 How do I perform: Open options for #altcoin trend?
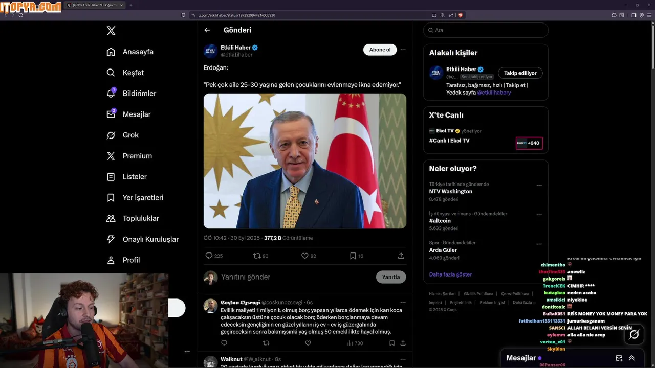click(539, 215)
